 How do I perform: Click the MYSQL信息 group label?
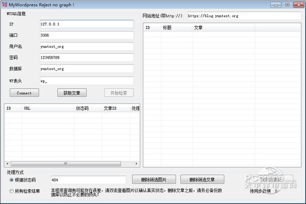16,14
